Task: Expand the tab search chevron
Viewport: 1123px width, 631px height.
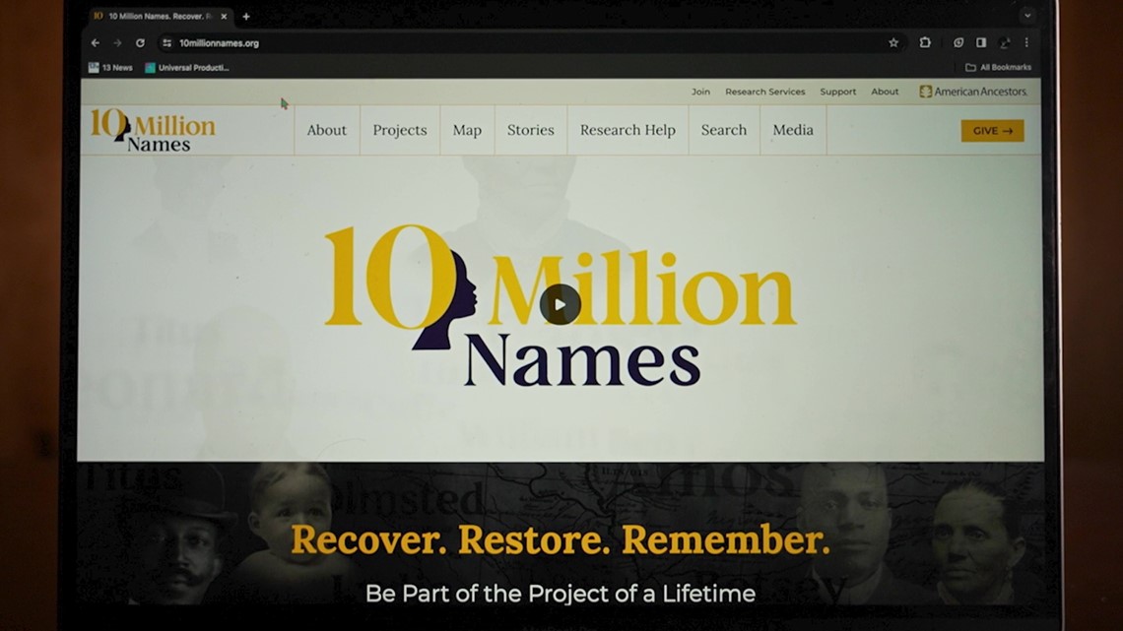Action: 1027,16
